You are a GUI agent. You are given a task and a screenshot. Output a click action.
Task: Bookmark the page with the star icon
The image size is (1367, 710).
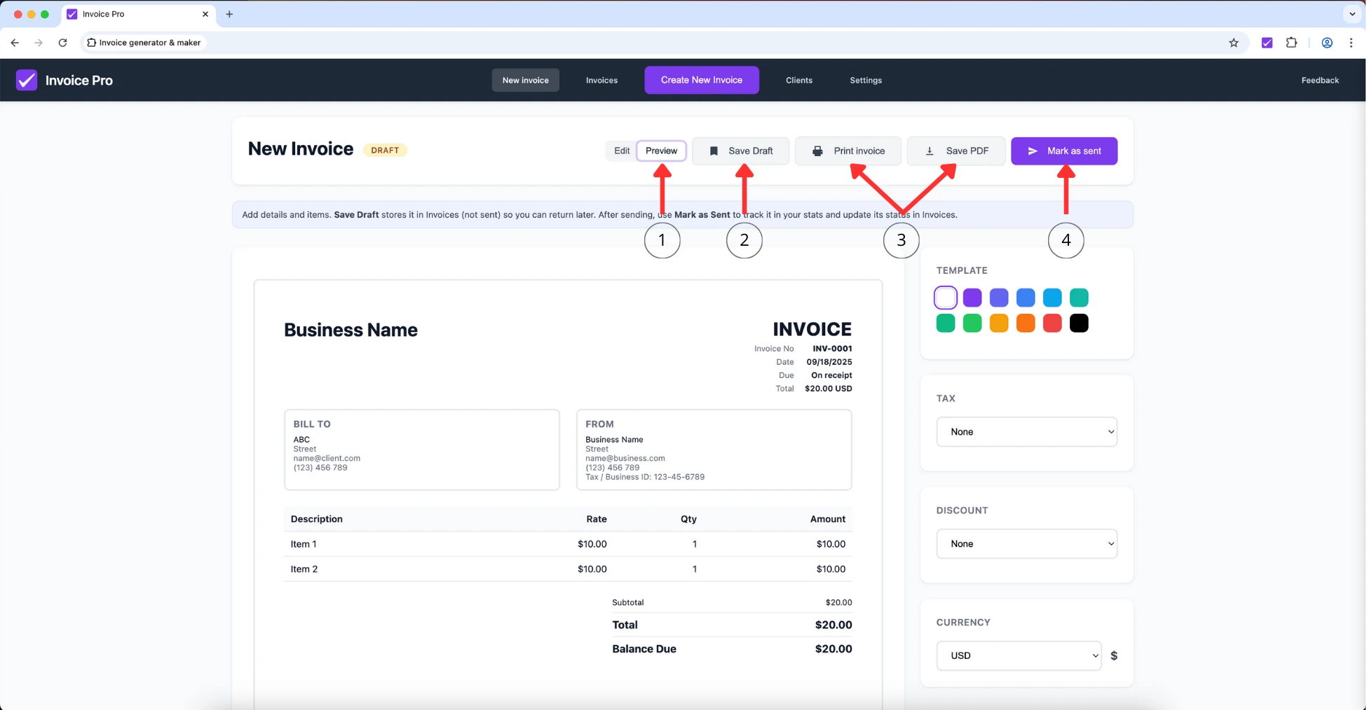(1234, 43)
